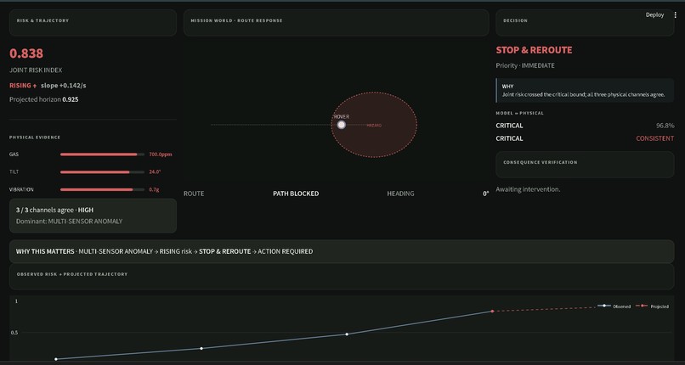Click the MODEL = PHYSICAL label
Viewport: 685px width, 365px height.
pos(520,113)
